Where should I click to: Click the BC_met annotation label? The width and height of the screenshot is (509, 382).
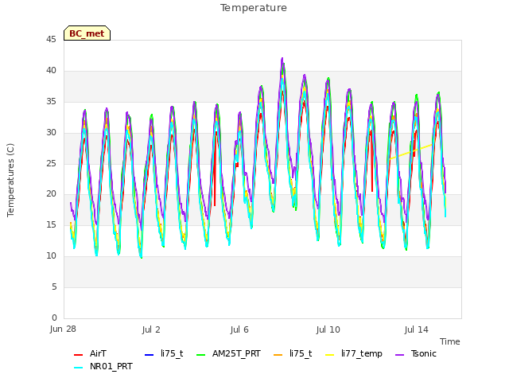(x=87, y=33)
